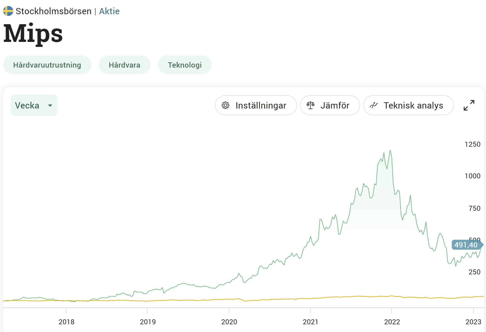The height and width of the screenshot is (332, 486).
Task: Click the balance scale Jämför icon
Action: click(310, 106)
